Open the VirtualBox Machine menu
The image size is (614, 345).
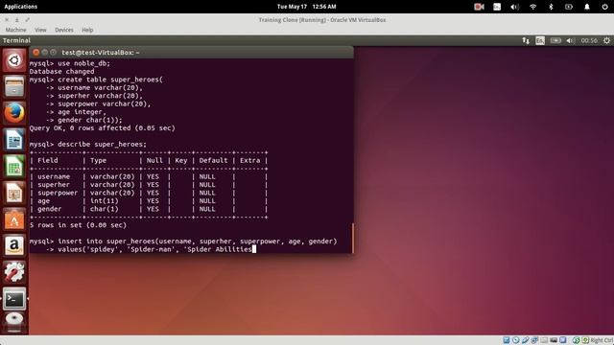[15, 30]
